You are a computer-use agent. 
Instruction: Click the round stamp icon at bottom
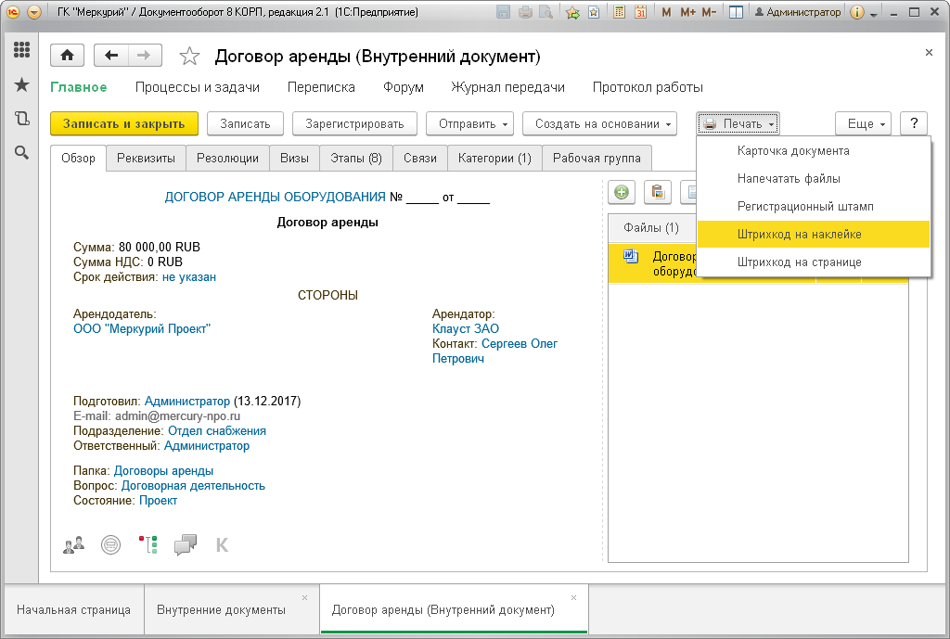pos(111,545)
